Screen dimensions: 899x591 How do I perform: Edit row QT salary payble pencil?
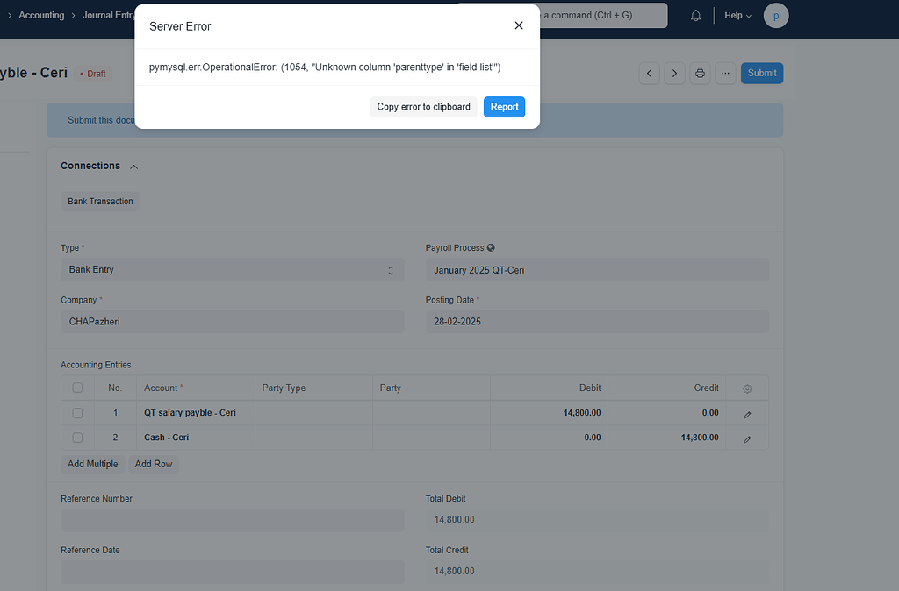click(x=747, y=414)
